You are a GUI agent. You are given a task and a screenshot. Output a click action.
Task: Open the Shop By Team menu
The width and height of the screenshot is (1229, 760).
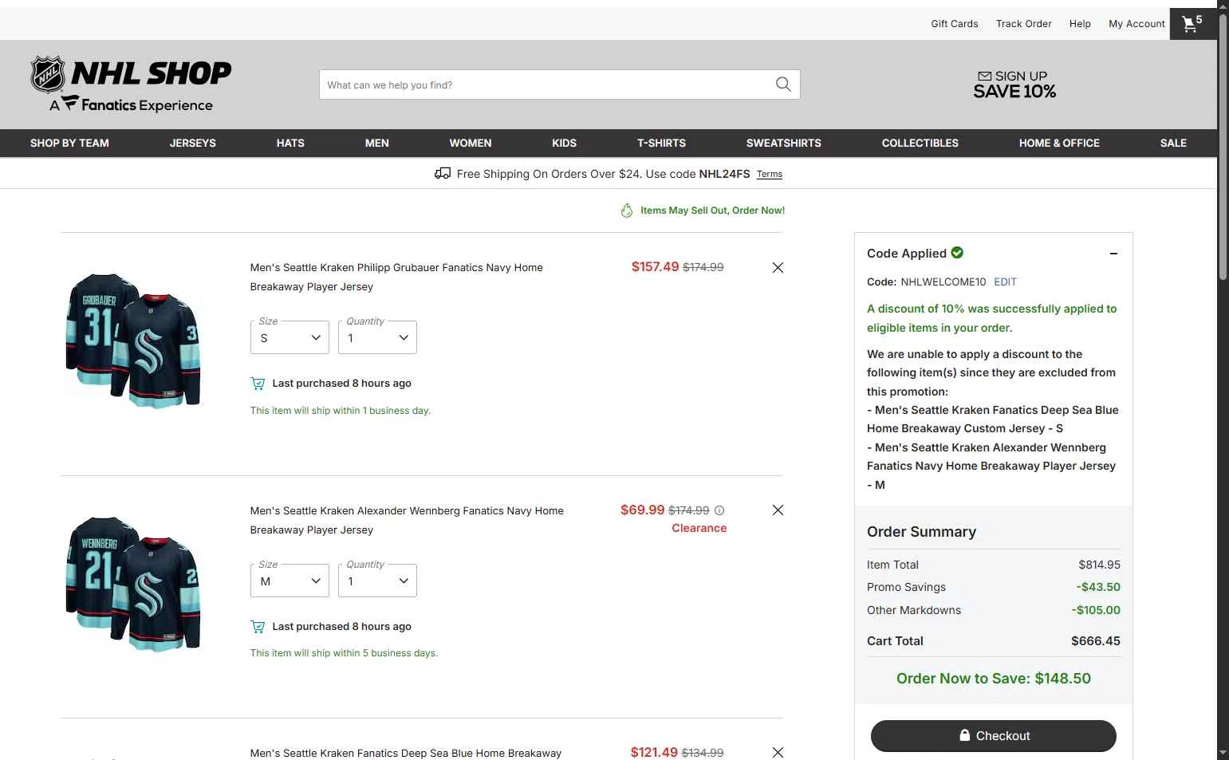69,143
